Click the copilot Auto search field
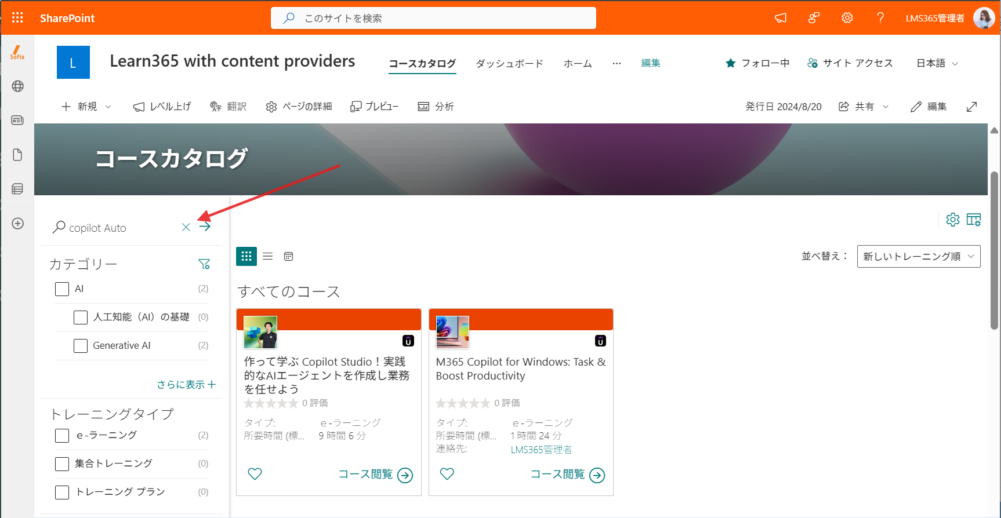 pos(122,228)
